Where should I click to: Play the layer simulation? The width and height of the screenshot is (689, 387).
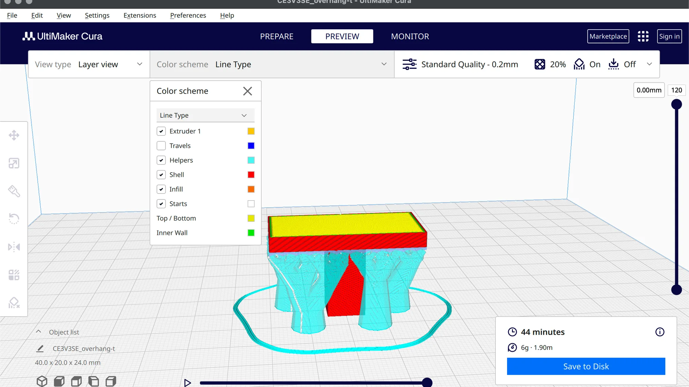point(187,383)
